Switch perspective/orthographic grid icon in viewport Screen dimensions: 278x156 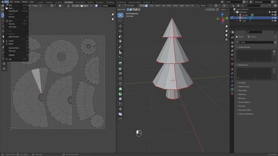coord(226,39)
